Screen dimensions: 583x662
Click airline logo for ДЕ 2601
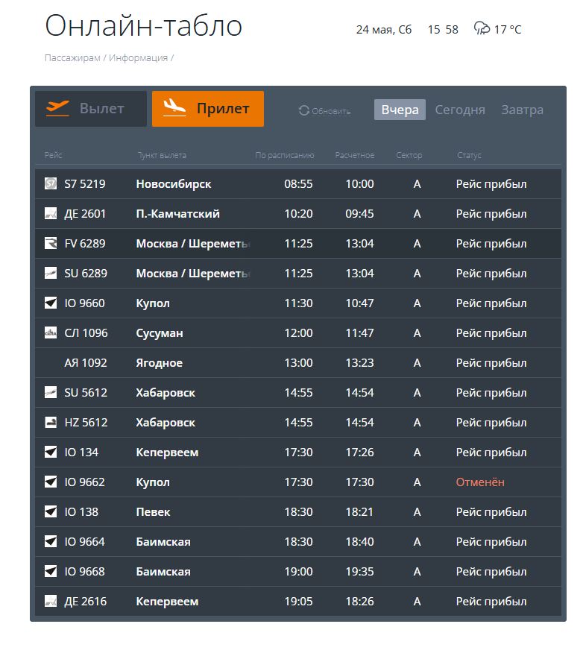point(51,213)
